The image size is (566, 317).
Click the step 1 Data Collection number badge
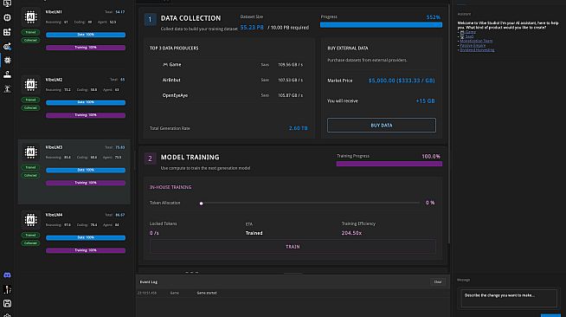[151, 19]
